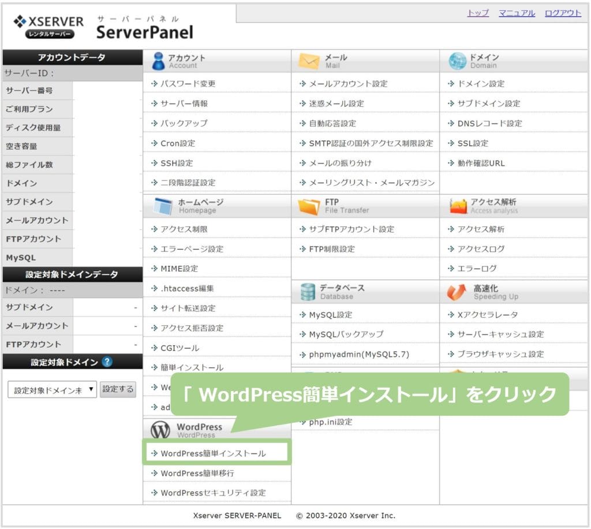
Task: Open アクセス拒否設定
Action: [x=192, y=328]
